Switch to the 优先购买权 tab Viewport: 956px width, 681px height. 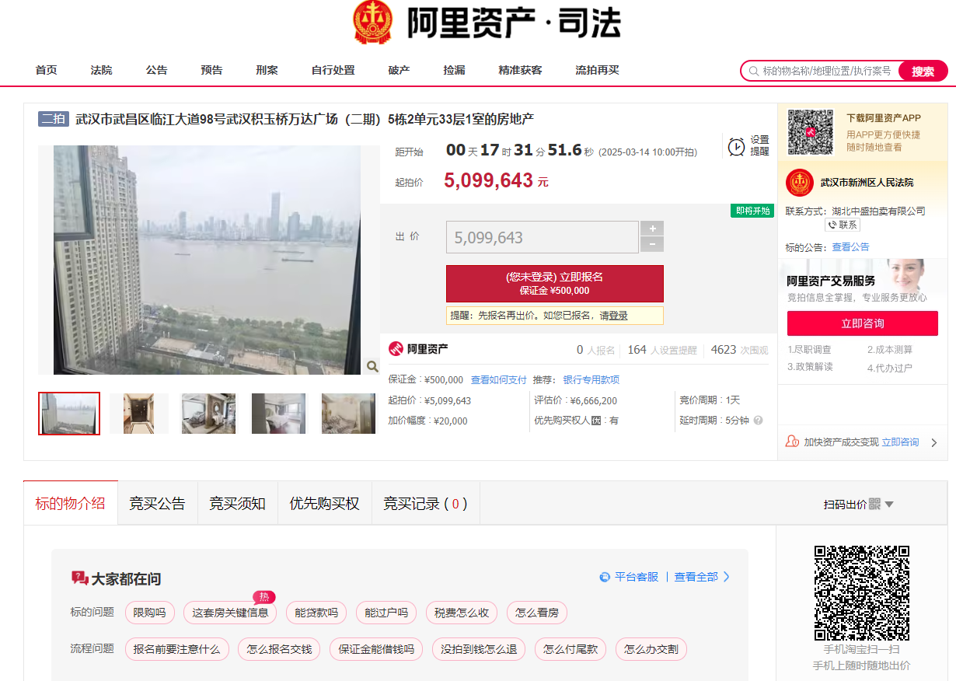[x=325, y=504]
